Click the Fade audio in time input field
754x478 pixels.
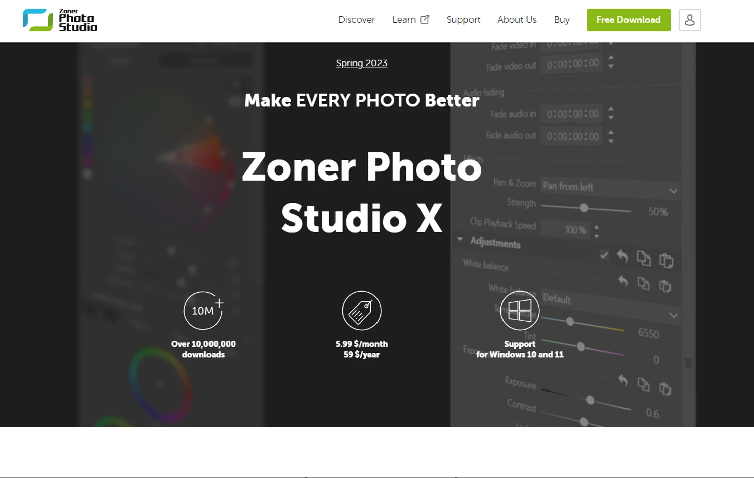[x=571, y=113]
